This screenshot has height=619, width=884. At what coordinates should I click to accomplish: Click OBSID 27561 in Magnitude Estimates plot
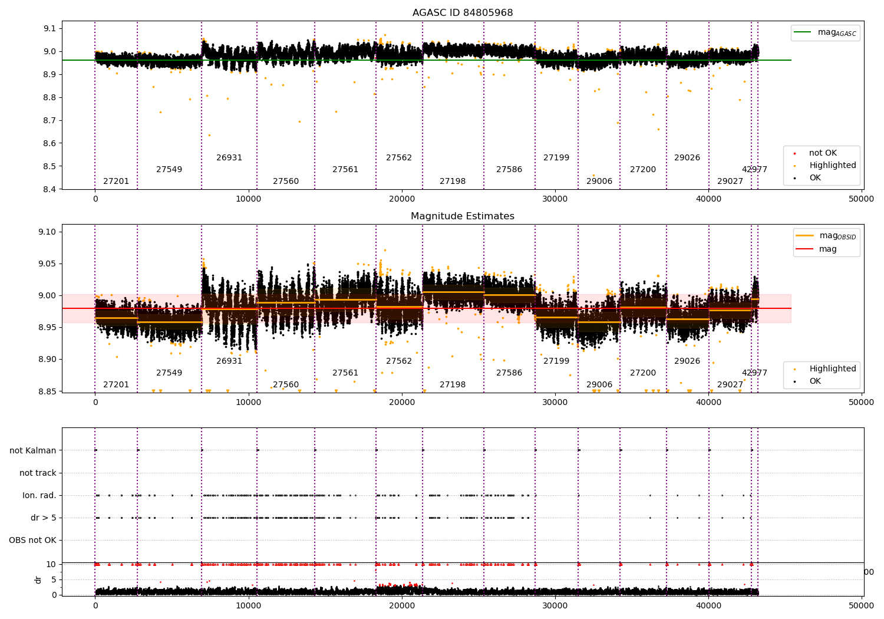(x=345, y=373)
